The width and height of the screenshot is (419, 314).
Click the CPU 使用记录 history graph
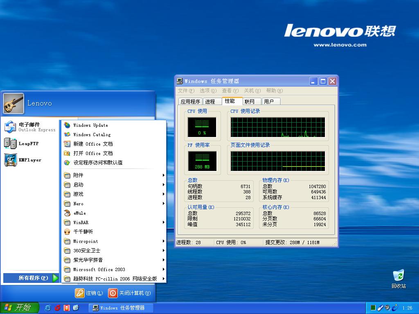278,127
